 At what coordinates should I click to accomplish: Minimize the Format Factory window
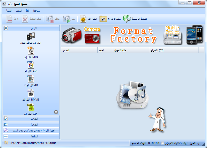(x=182, y=3)
